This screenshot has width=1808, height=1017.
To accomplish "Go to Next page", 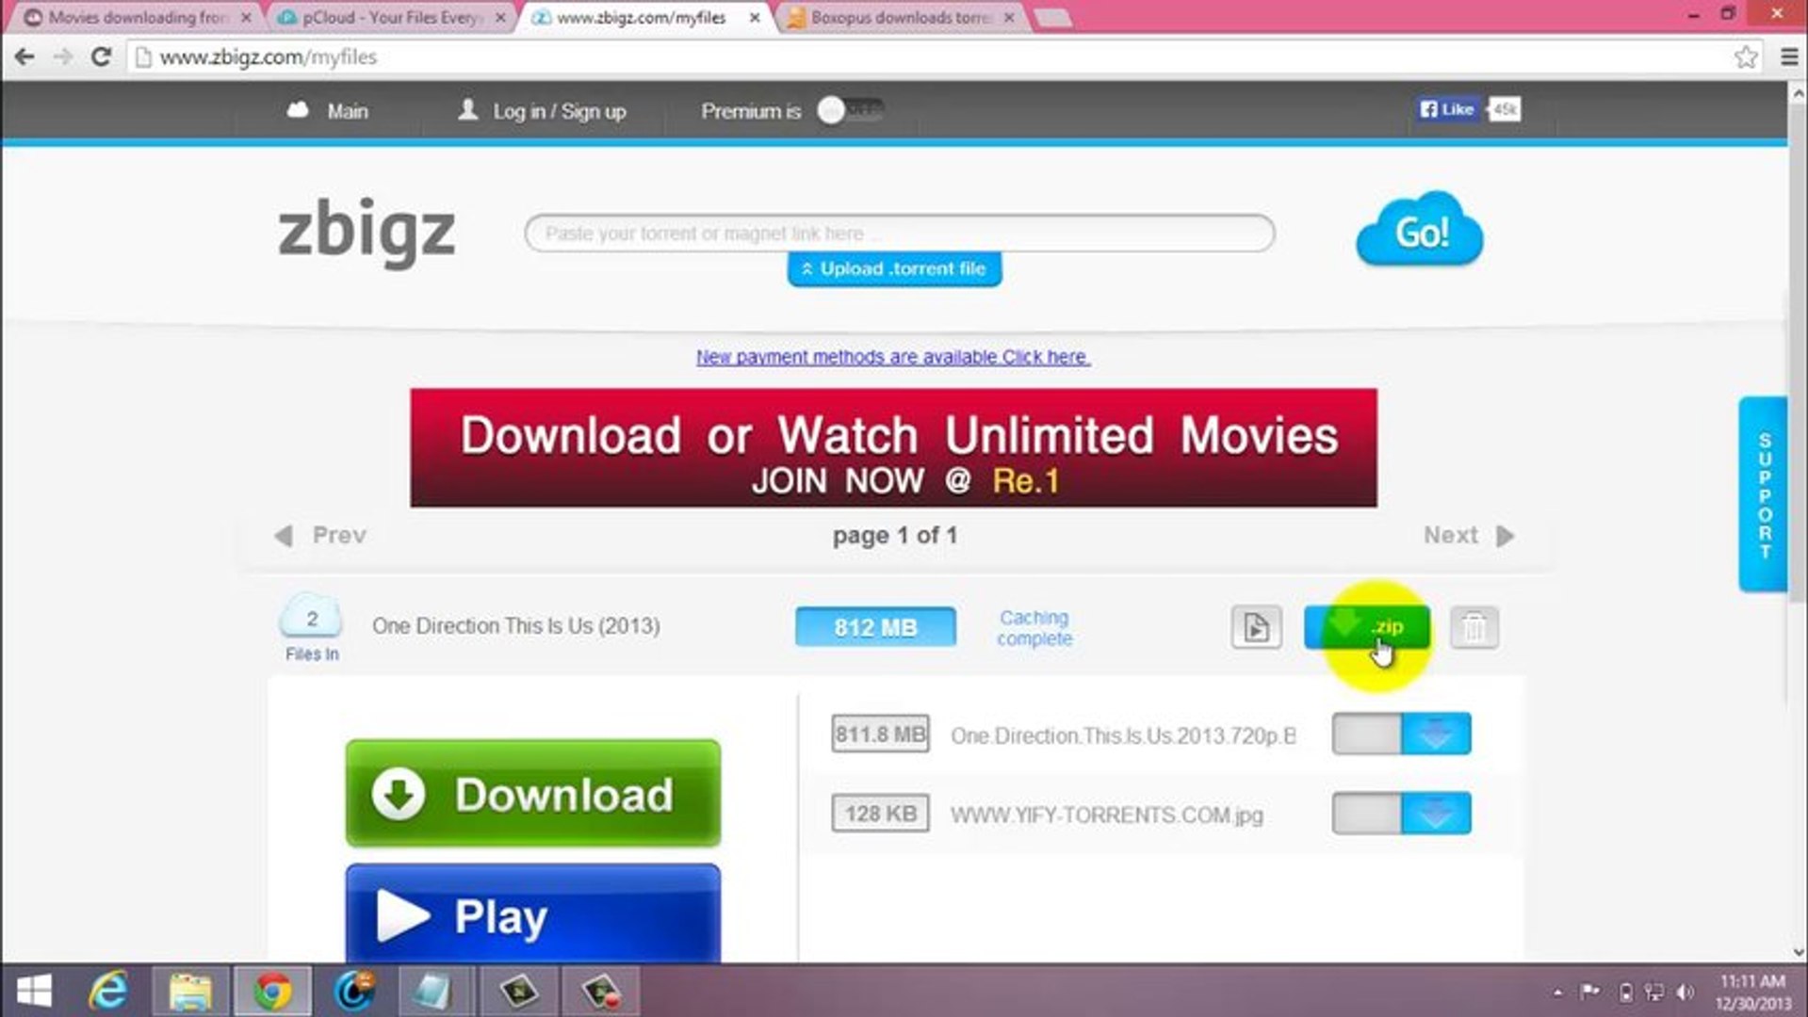I will [1469, 535].
